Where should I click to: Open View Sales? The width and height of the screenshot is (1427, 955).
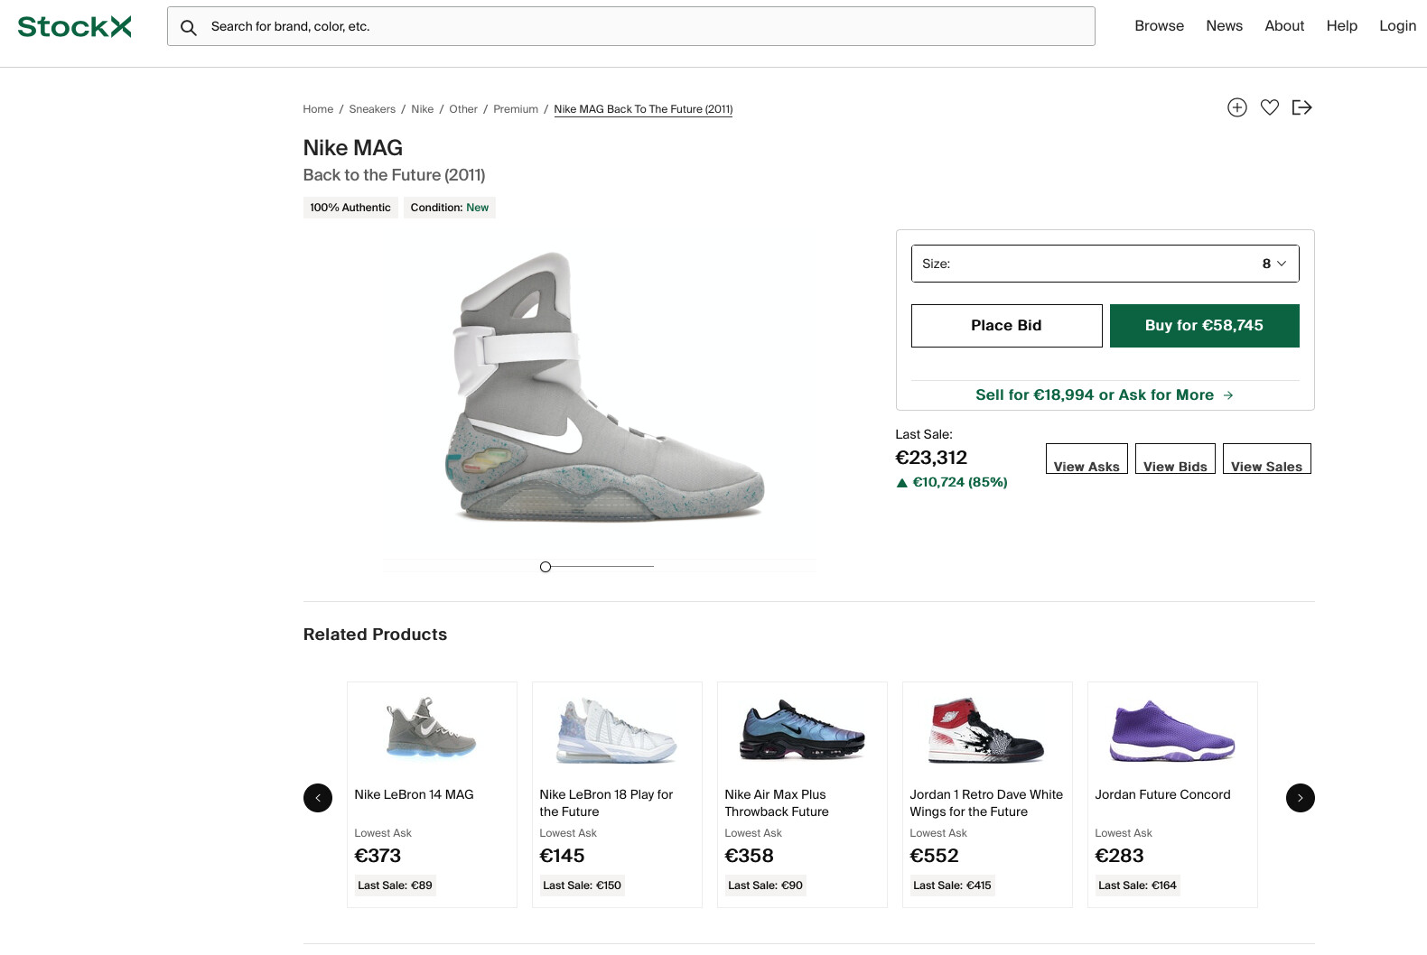coord(1267,459)
